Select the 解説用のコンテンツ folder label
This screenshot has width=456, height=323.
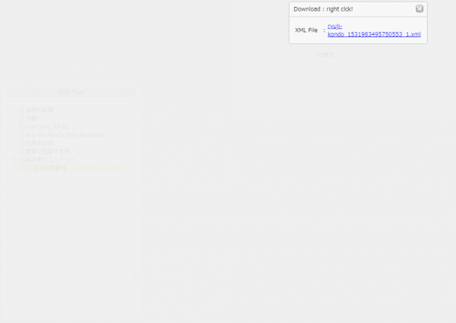coord(50,160)
